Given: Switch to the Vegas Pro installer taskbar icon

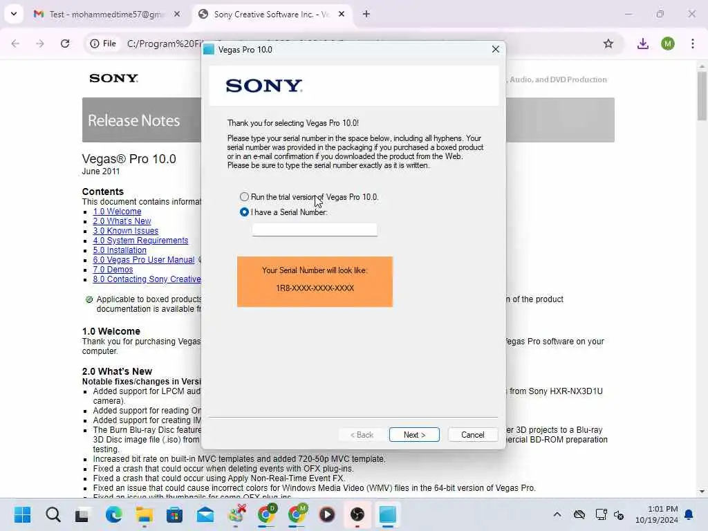Looking at the screenshot, I should [387, 514].
